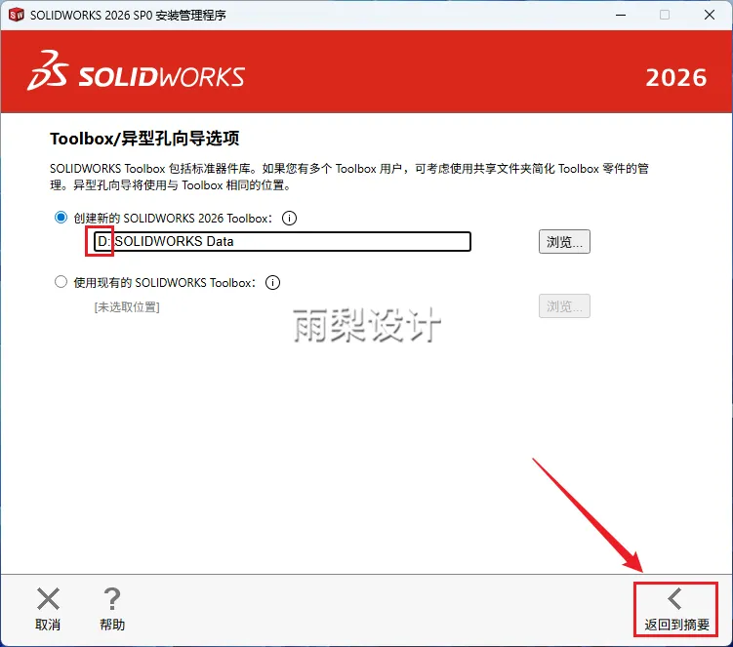Screen dimensions: 733x647
Task: Browse (浏览) for new Toolbox location
Action: click(564, 242)
